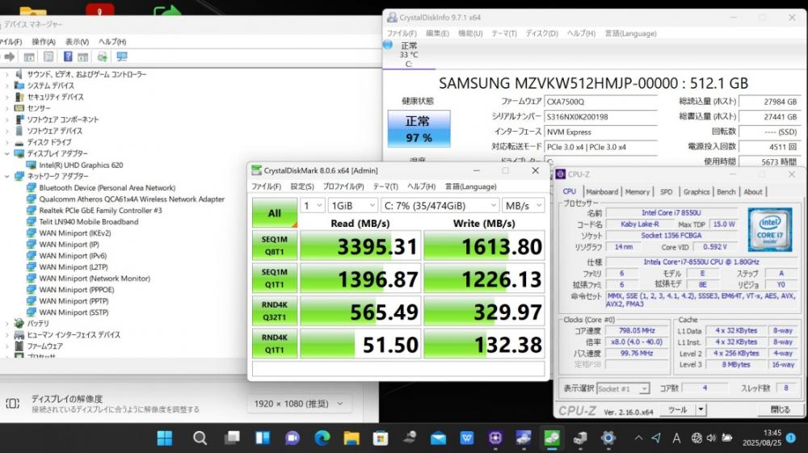
Task: Open Microsoft Store from taskbar
Action: point(381,438)
